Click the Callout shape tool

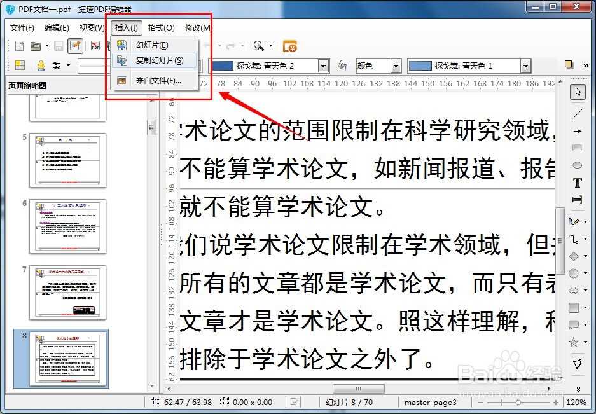pos(574,324)
